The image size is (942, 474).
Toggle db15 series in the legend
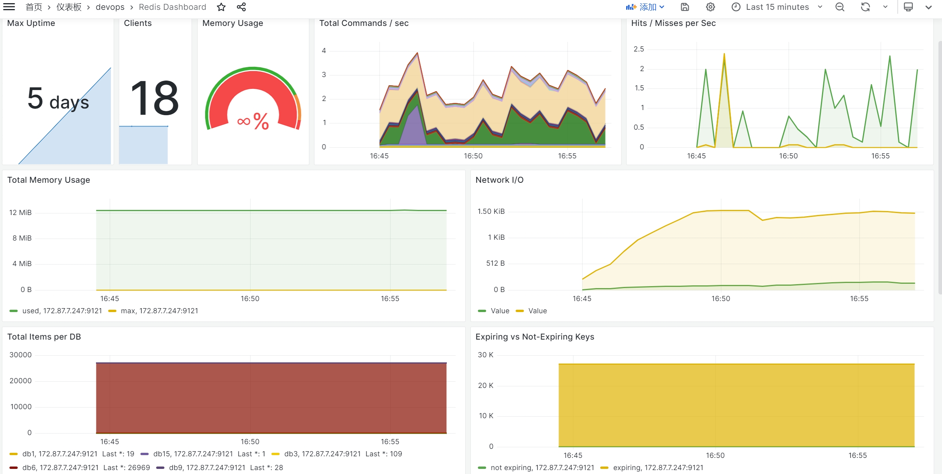click(193, 454)
